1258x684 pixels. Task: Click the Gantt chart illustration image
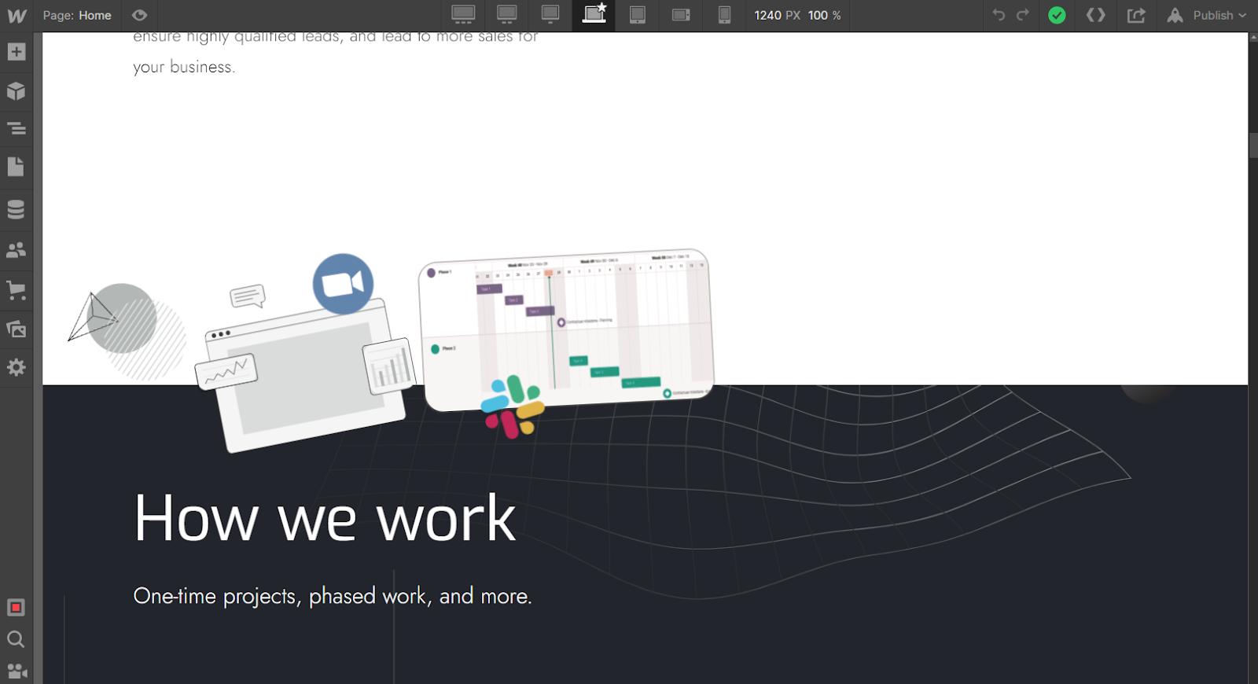pyautogui.click(x=566, y=330)
